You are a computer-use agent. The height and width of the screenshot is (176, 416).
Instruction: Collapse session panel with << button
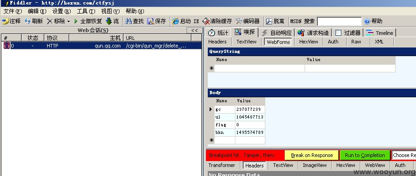pos(195,30)
